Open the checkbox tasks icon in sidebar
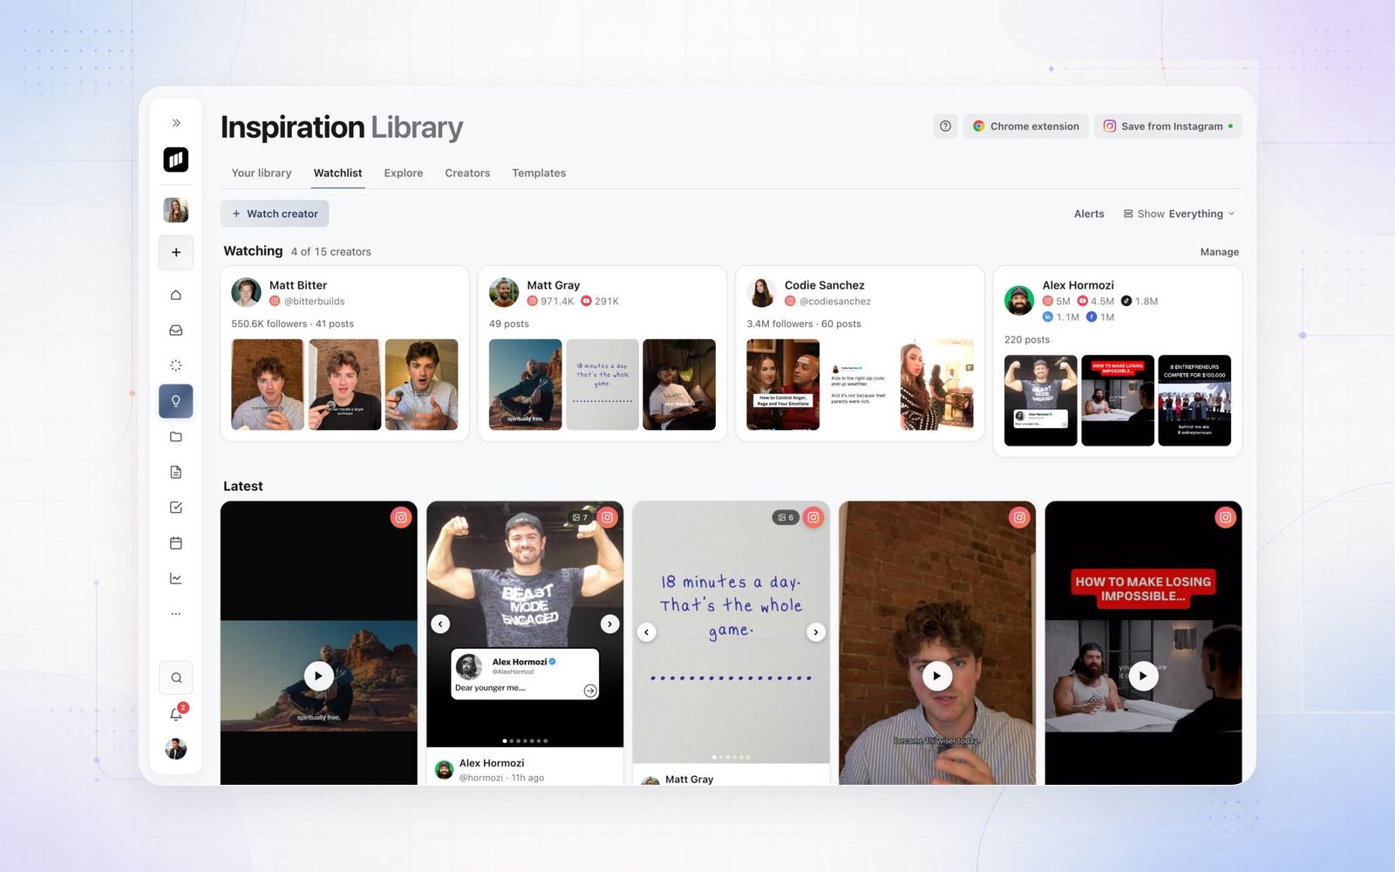 pos(176,508)
